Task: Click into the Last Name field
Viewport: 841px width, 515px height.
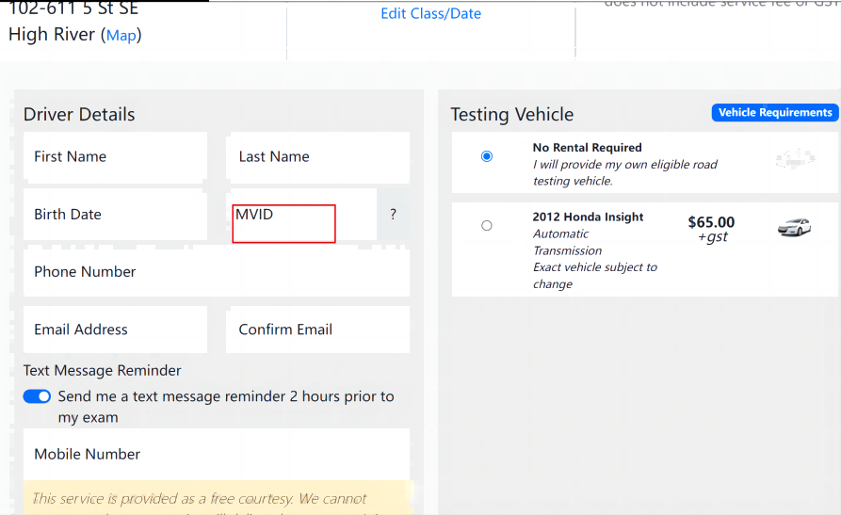Action: [317, 157]
